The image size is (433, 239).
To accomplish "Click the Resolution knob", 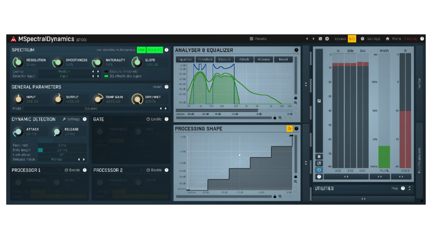I will point(18,62).
